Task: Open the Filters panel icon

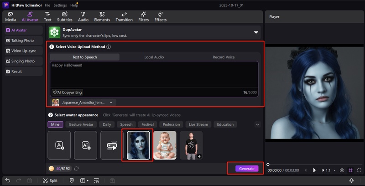Action: 143,17
